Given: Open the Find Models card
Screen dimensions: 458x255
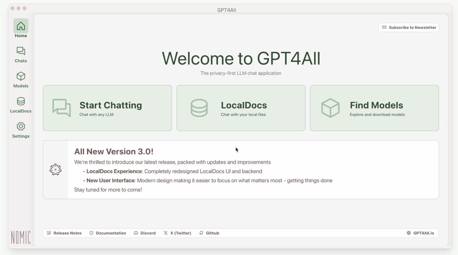Looking at the screenshot, I should pos(374,108).
